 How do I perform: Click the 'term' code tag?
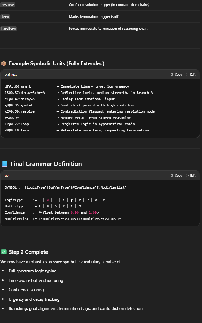5,17
